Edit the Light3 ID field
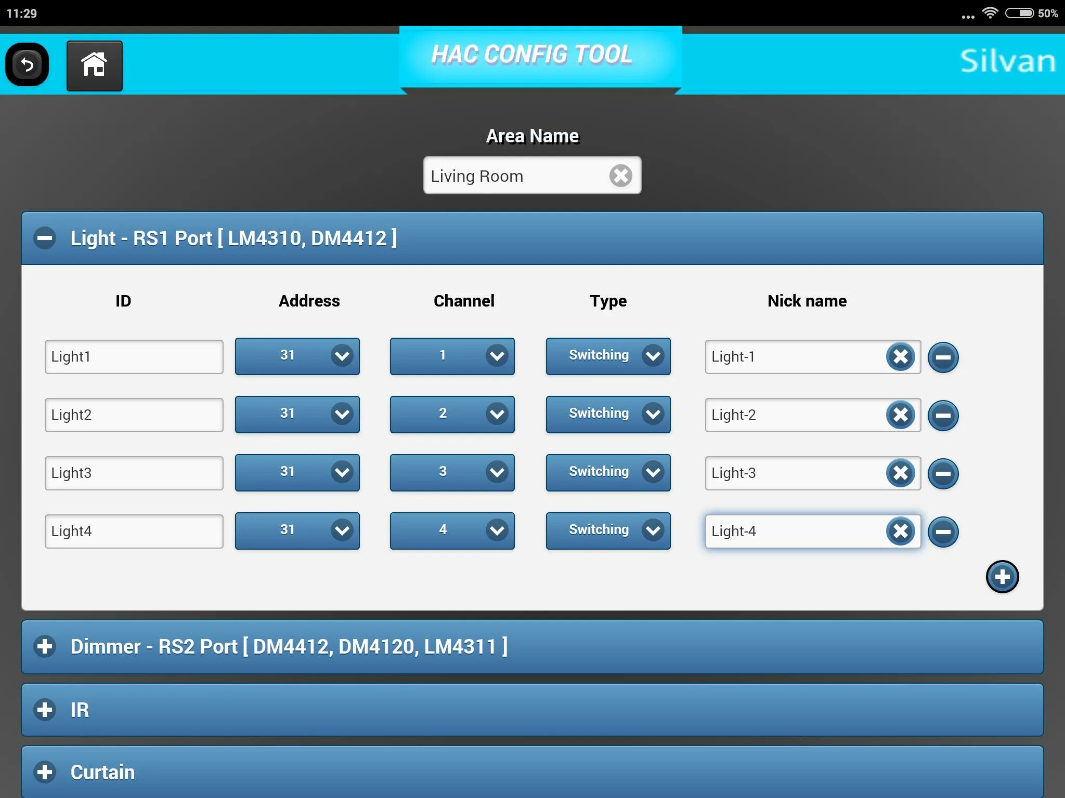1065x798 pixels. pos(134,473)
